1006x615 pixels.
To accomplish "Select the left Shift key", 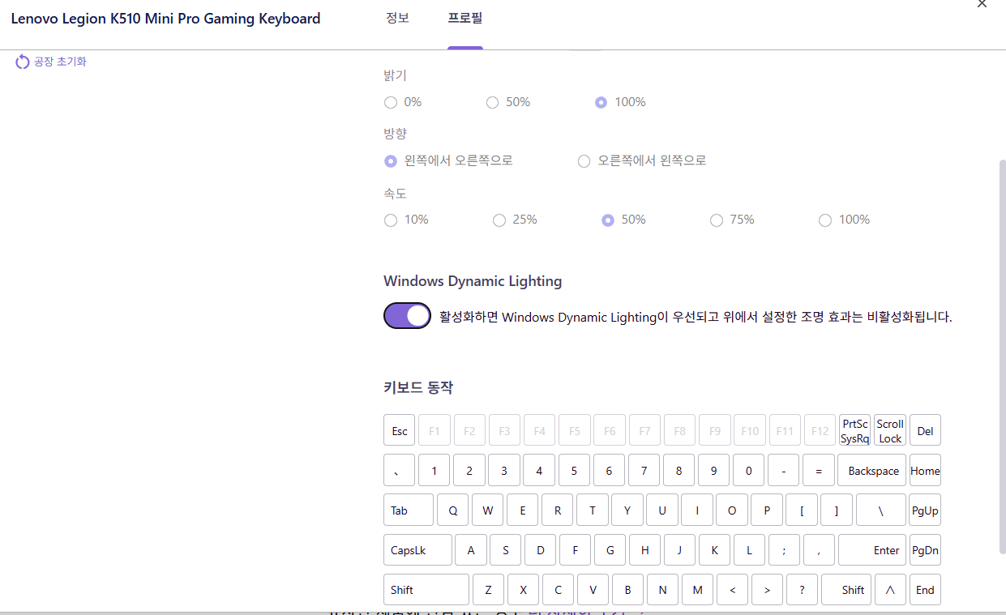I will tap(426, 589).
